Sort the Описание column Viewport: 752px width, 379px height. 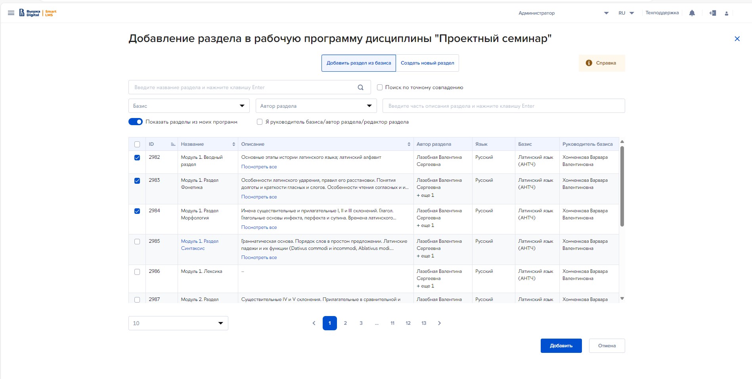pos(409,144)
